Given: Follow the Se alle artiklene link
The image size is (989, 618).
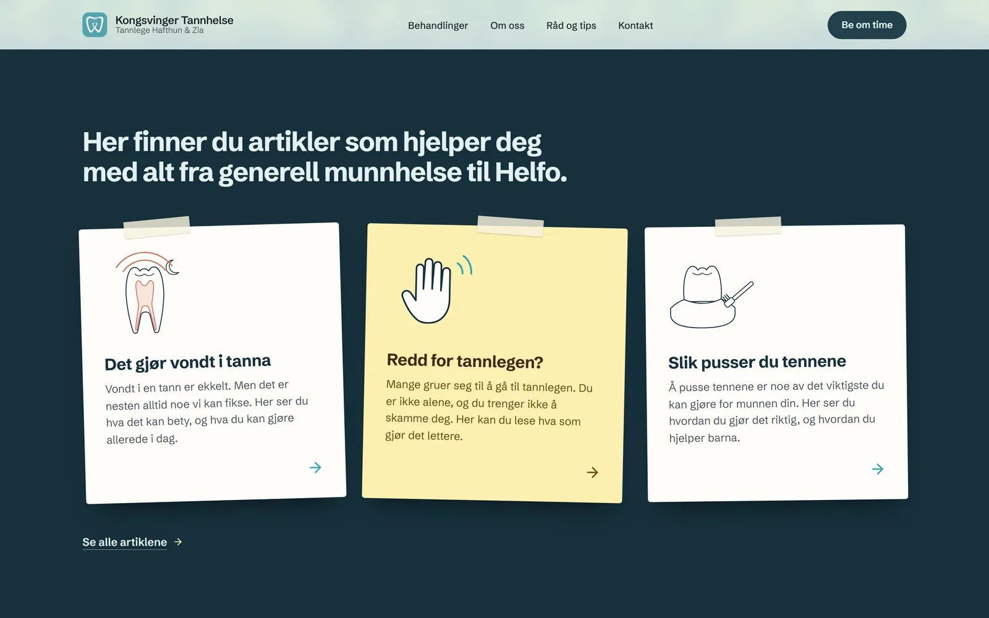Looking at the screenshot, I should [x=125, y=542].
